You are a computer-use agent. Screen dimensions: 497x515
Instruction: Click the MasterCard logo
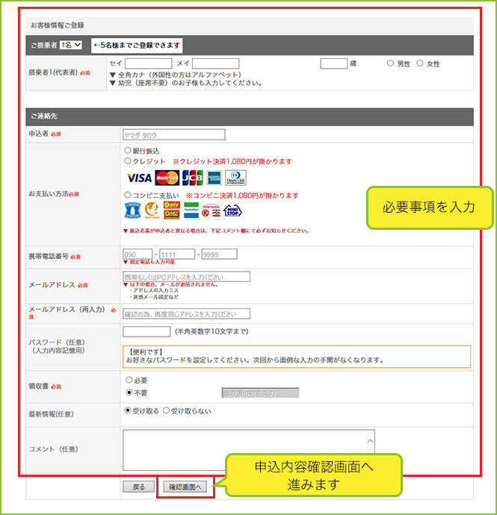point(167,178)
